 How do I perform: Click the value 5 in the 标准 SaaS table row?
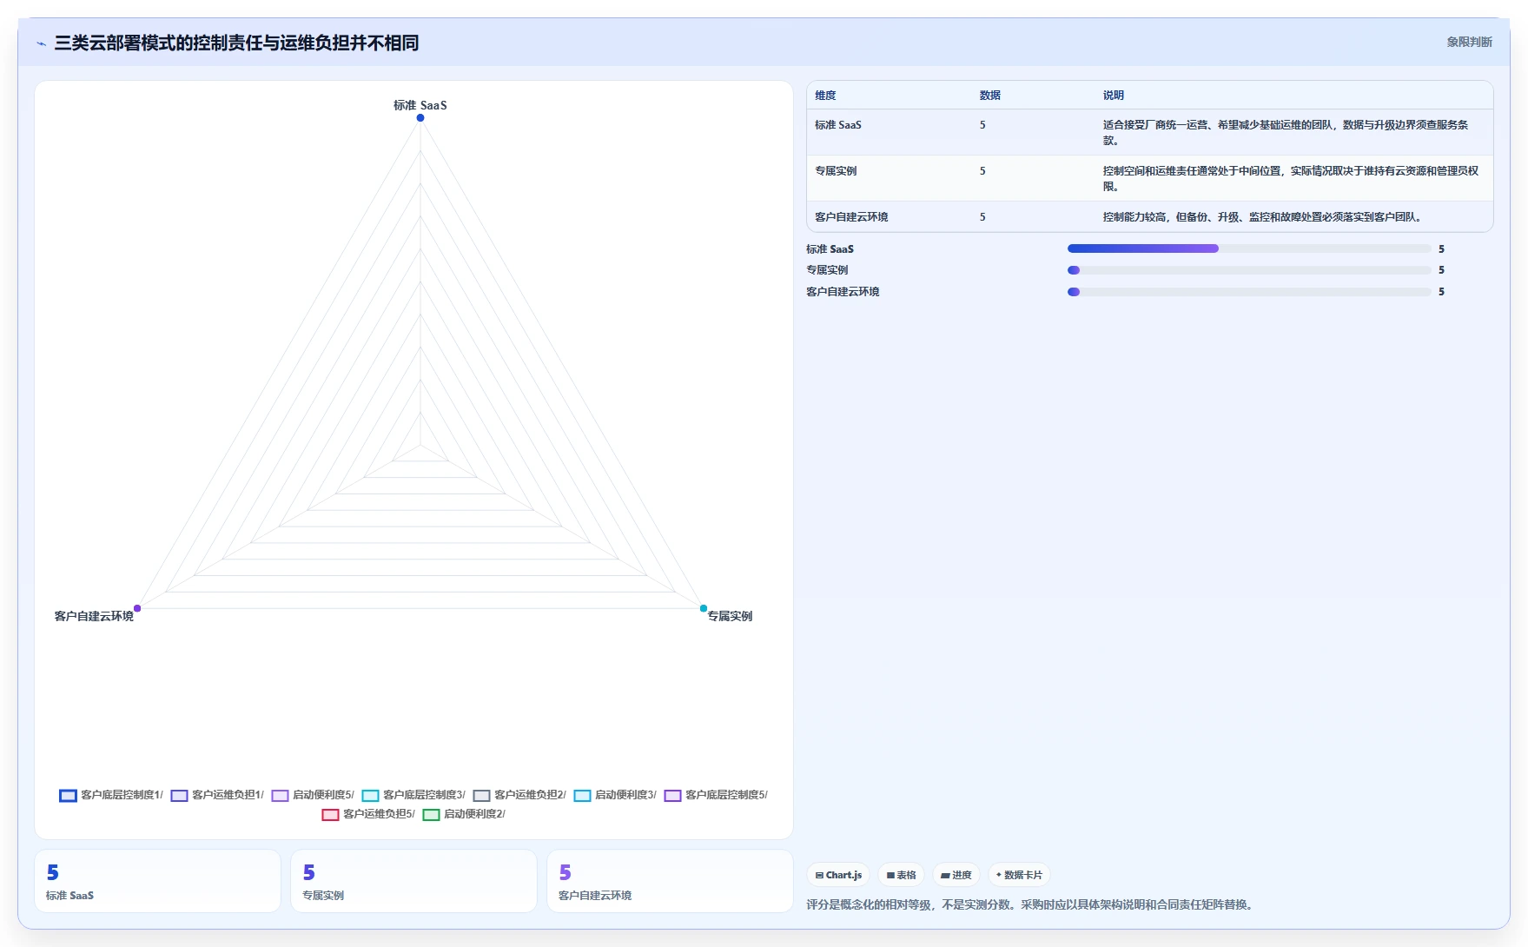(x=982, y=125)
